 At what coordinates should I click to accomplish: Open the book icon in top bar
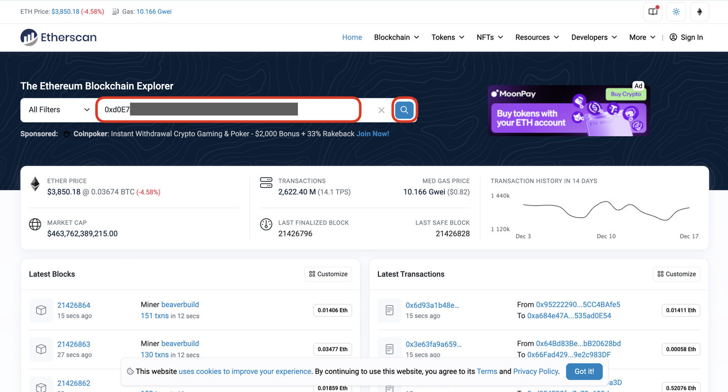point(653,12)
